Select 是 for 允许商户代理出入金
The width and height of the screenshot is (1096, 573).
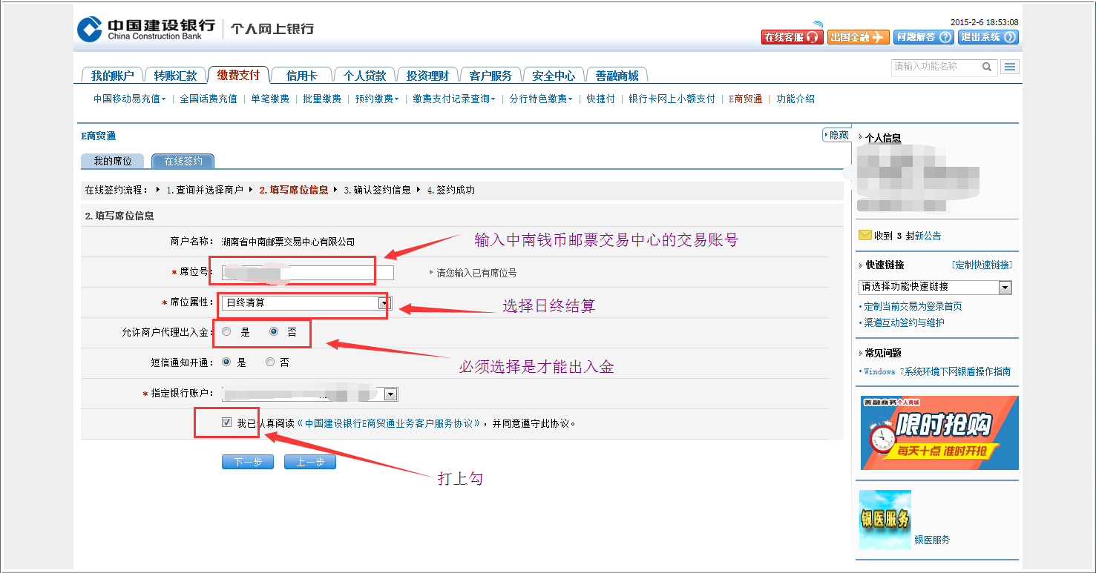227,332
